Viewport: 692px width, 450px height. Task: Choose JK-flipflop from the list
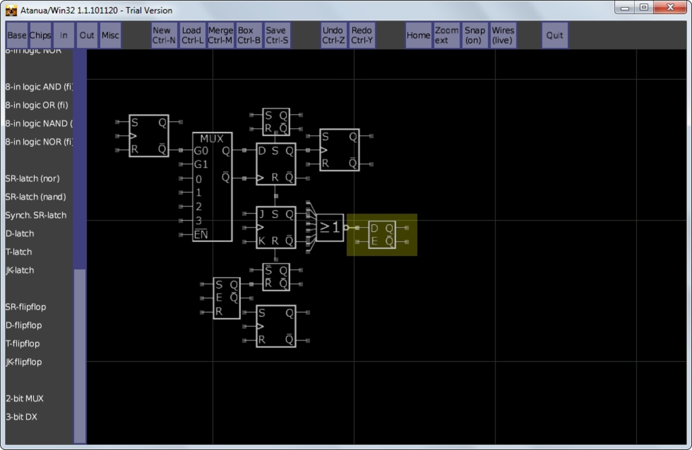pyautogui.click(x=24, y=362)
